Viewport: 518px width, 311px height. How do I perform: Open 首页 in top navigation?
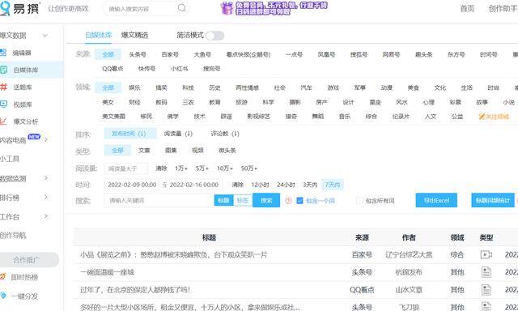[x=467, y=9]
